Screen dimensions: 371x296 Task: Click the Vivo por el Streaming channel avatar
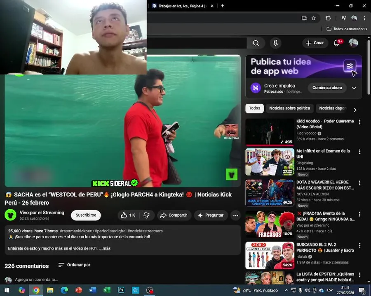[10, 215]
